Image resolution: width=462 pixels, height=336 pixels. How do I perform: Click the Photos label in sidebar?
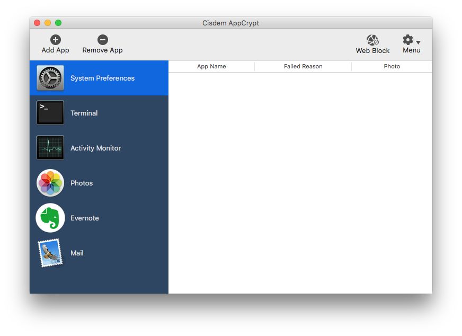[x=82, y=183]
